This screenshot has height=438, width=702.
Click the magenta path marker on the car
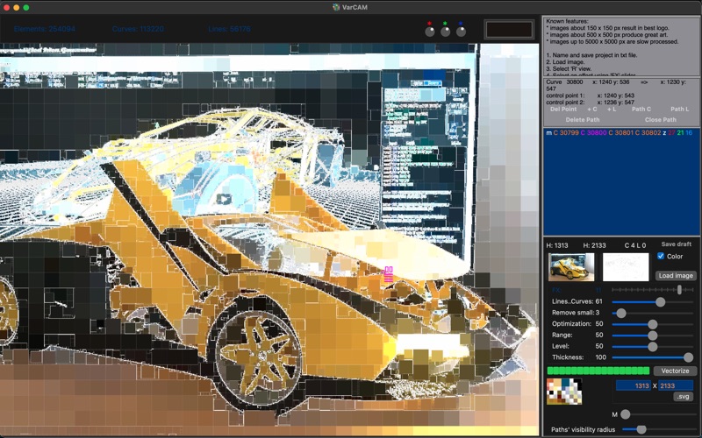(x=389, y=275)
